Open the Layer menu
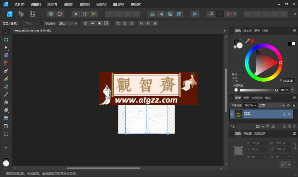The width and height of the screenshot is (298, 177). tap(68, 5)
